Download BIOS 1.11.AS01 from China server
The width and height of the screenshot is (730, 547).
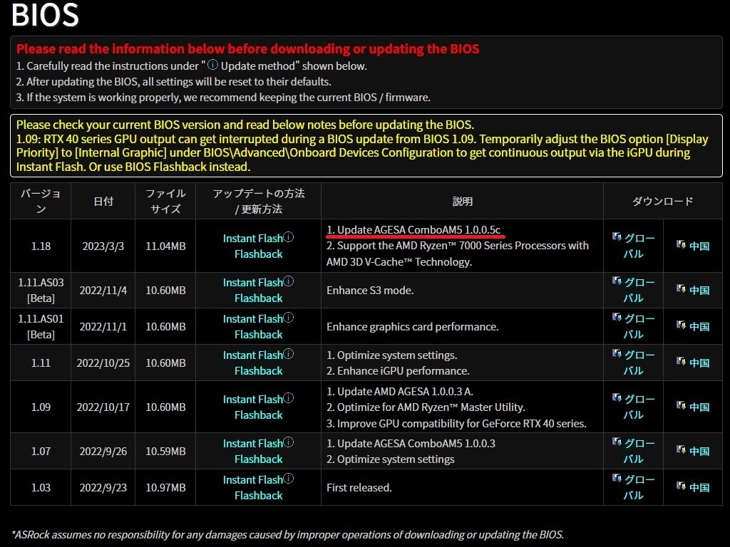699,327
